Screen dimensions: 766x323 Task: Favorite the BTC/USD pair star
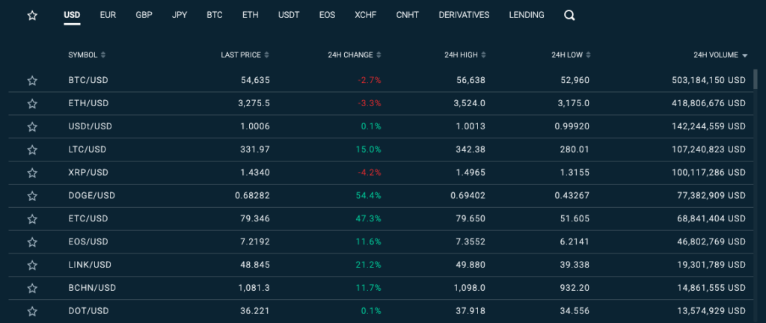32,81
